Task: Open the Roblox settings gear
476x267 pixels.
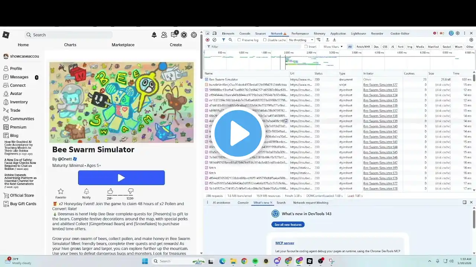Action: pyautogui.click(x=194, y=35)
